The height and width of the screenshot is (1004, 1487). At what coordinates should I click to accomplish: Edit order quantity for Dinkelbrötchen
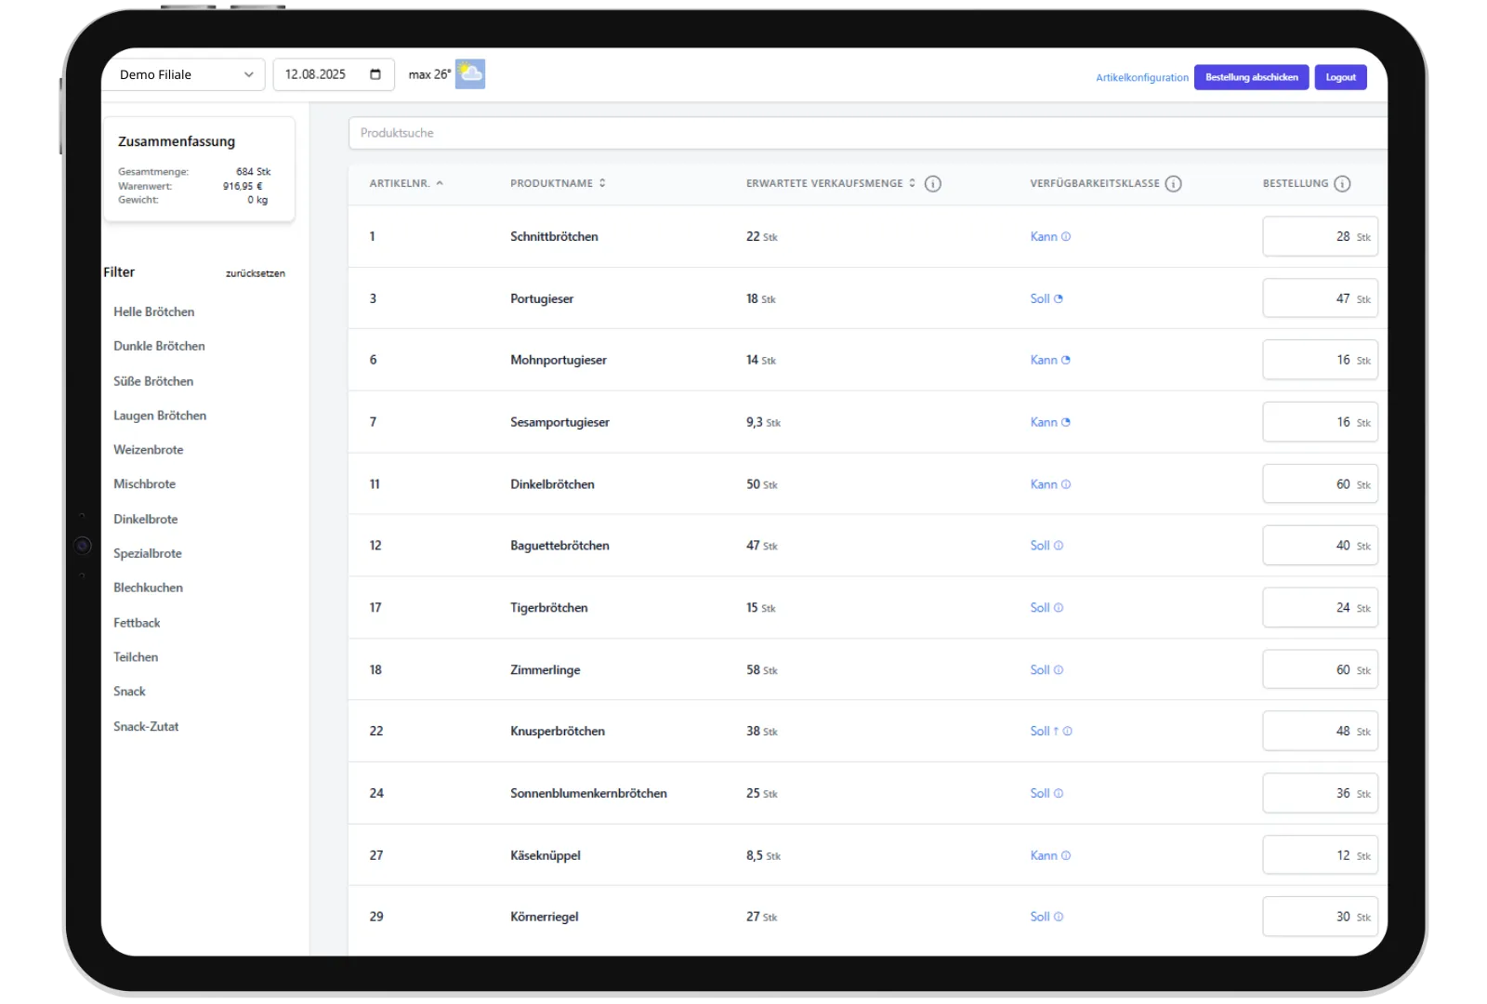pyautogui.click(x=1320, y=484)
